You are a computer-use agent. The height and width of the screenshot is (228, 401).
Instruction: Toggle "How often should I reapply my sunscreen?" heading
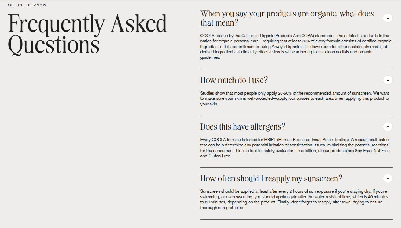271,178
